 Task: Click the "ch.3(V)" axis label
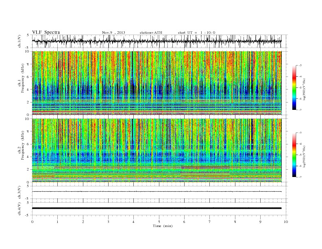(x=20, y=192)
